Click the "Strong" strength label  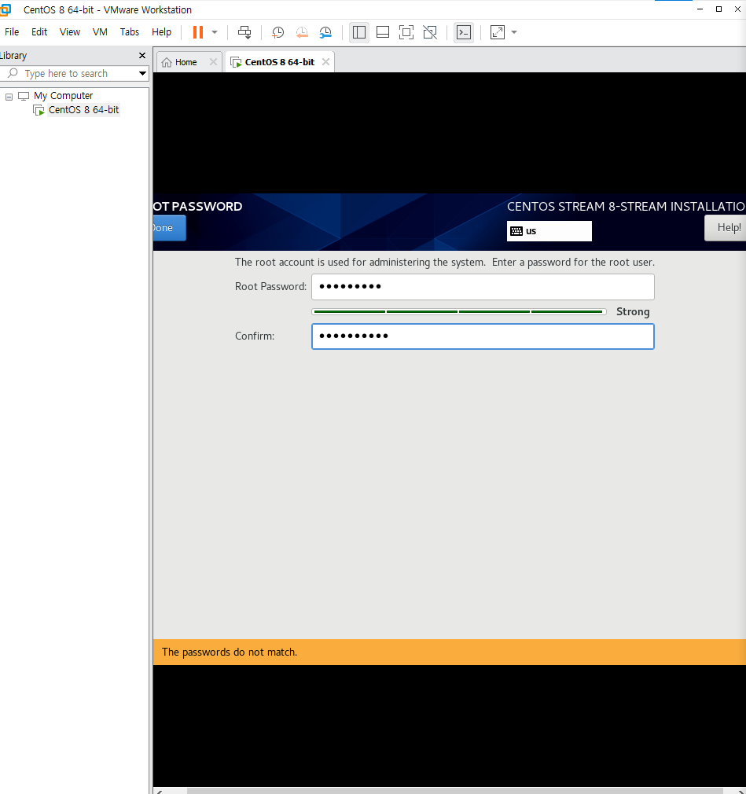coord(633,312)
